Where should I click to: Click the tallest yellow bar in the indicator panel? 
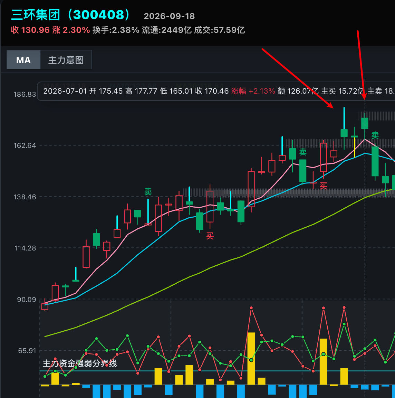(251, 358)
